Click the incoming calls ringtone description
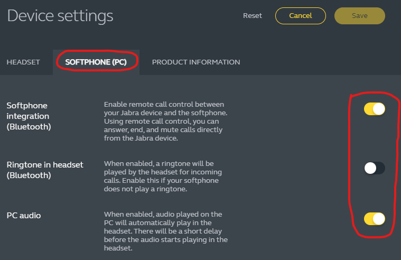Viewport: 401px width, 260px height. coord(163,177)
